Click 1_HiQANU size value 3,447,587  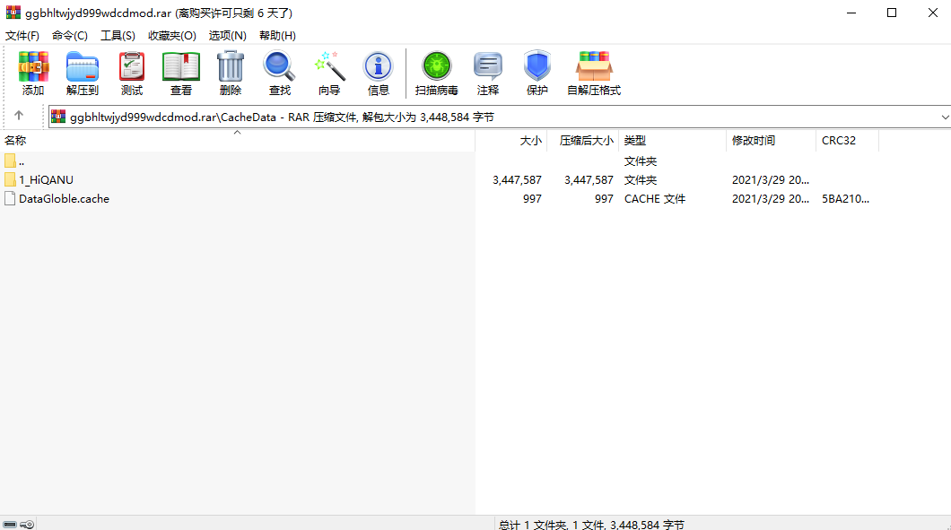point(518,180)
